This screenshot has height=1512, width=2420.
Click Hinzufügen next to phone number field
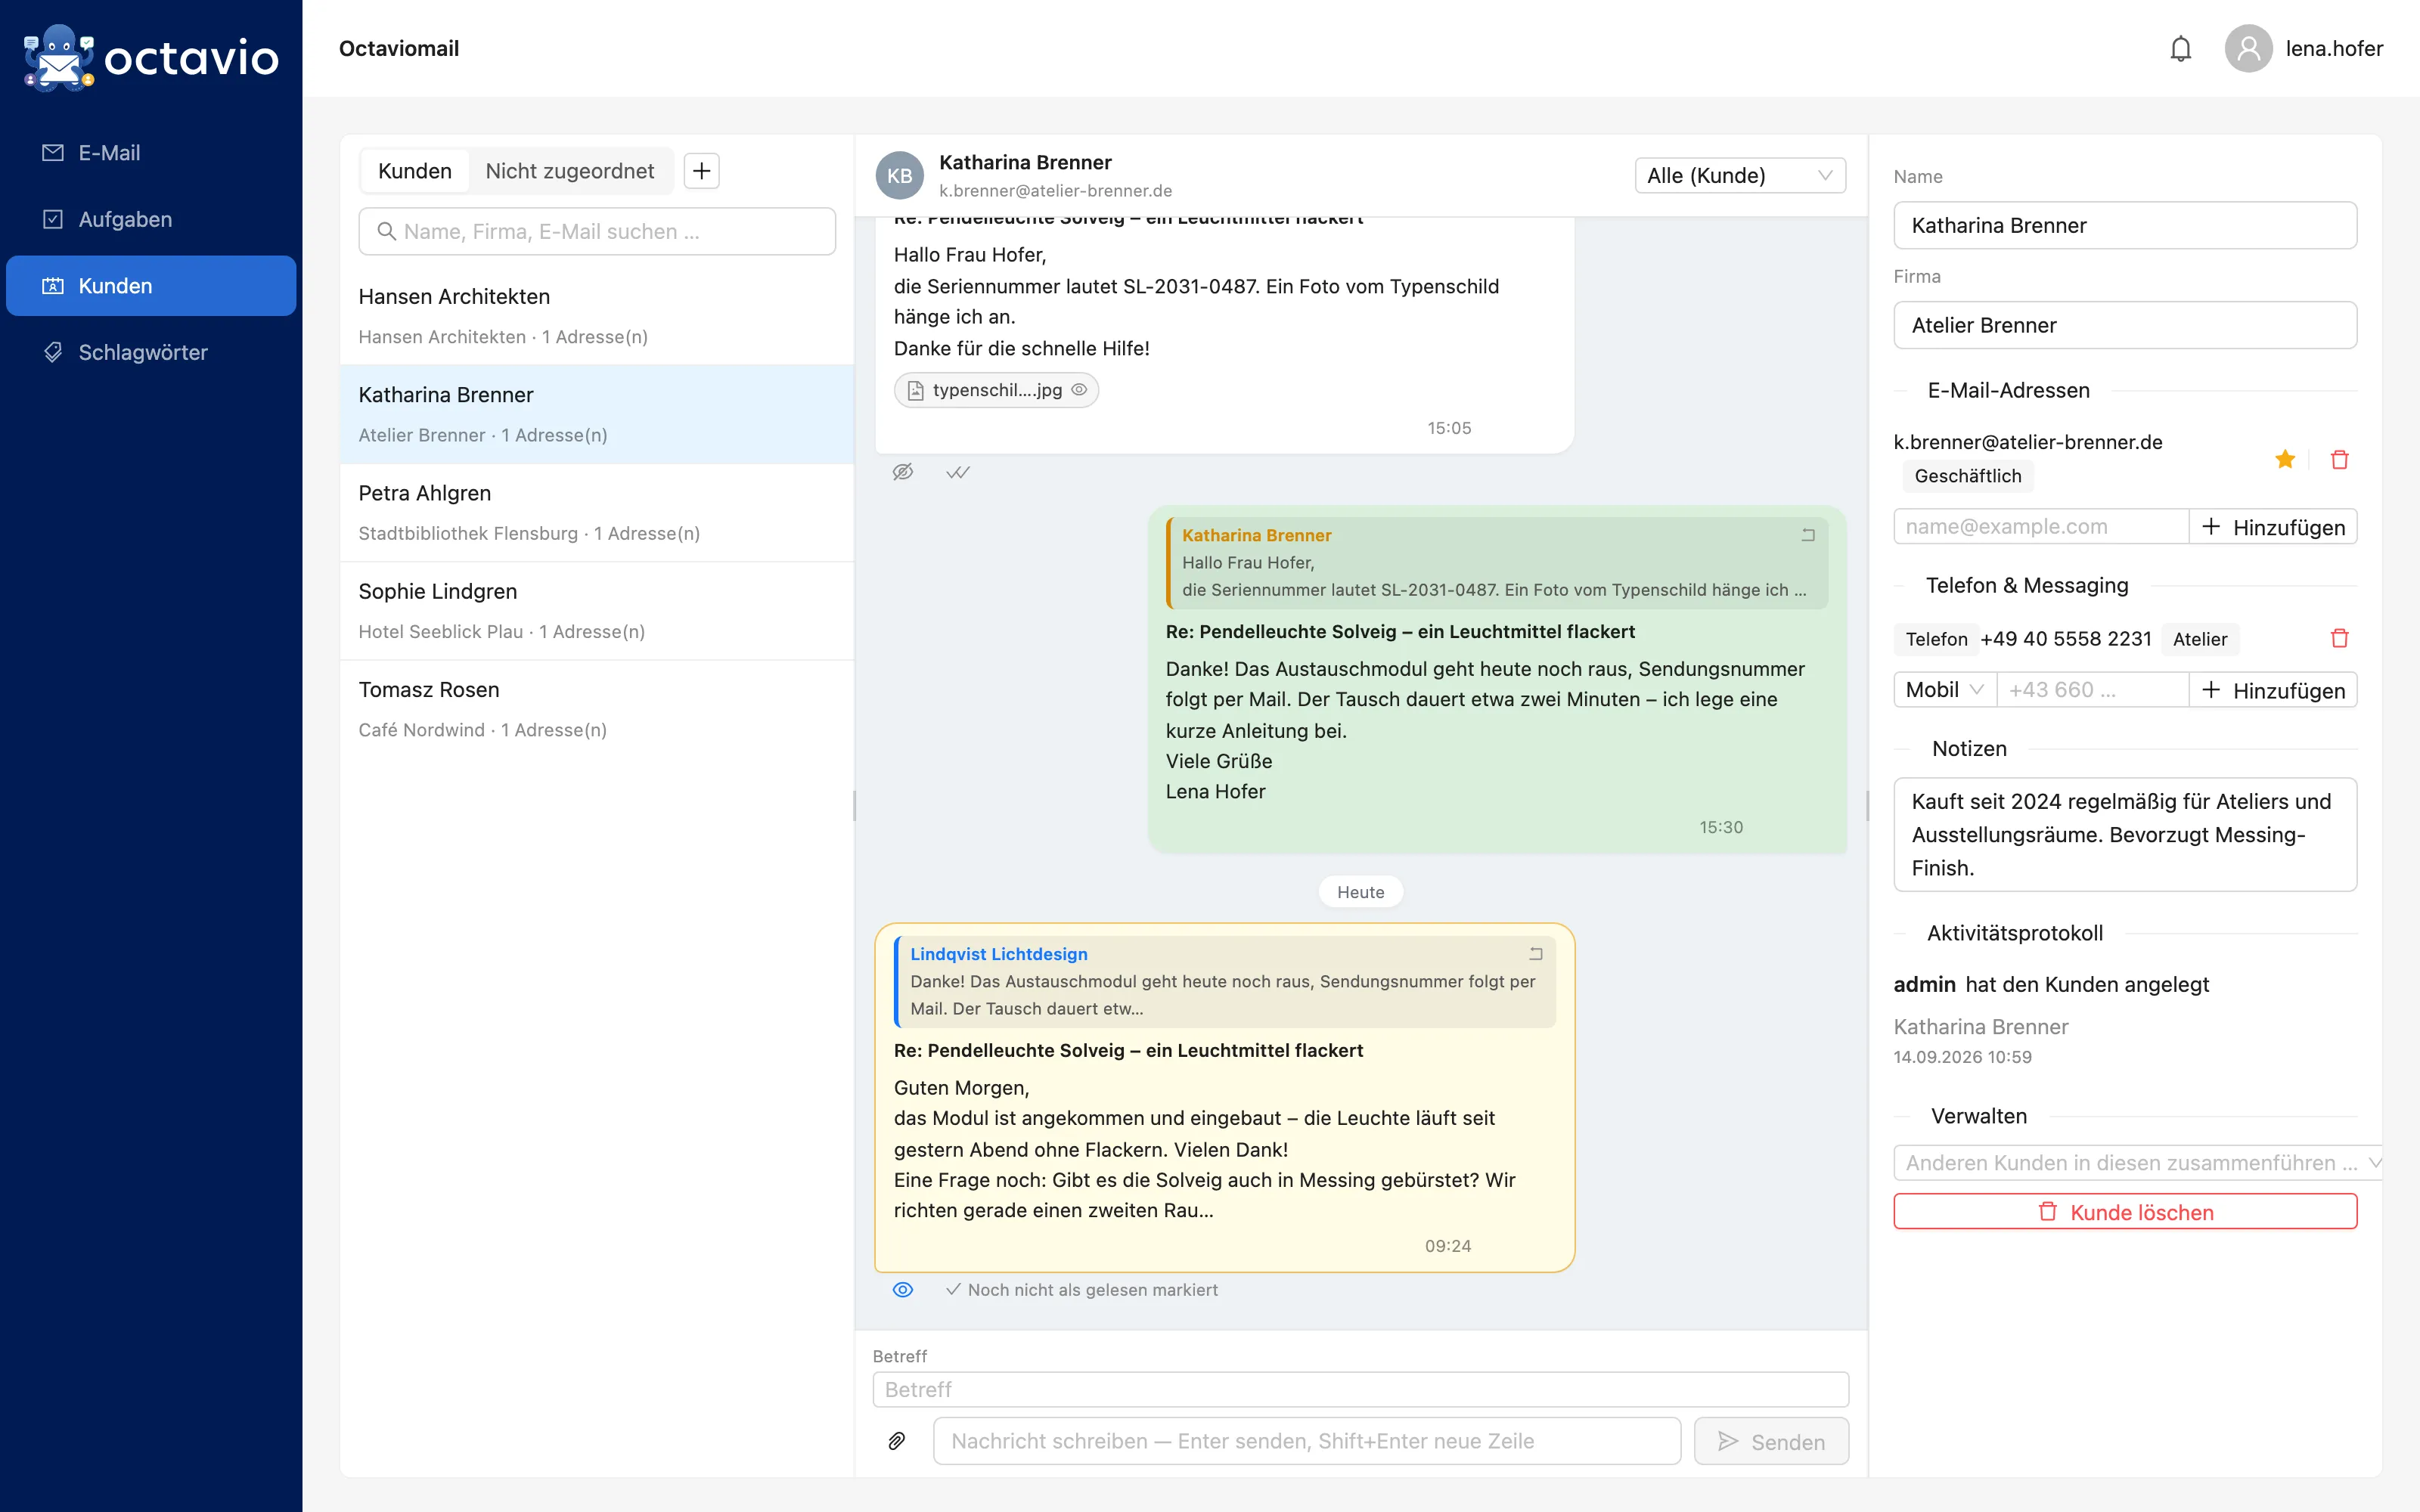coord(2273,690)
